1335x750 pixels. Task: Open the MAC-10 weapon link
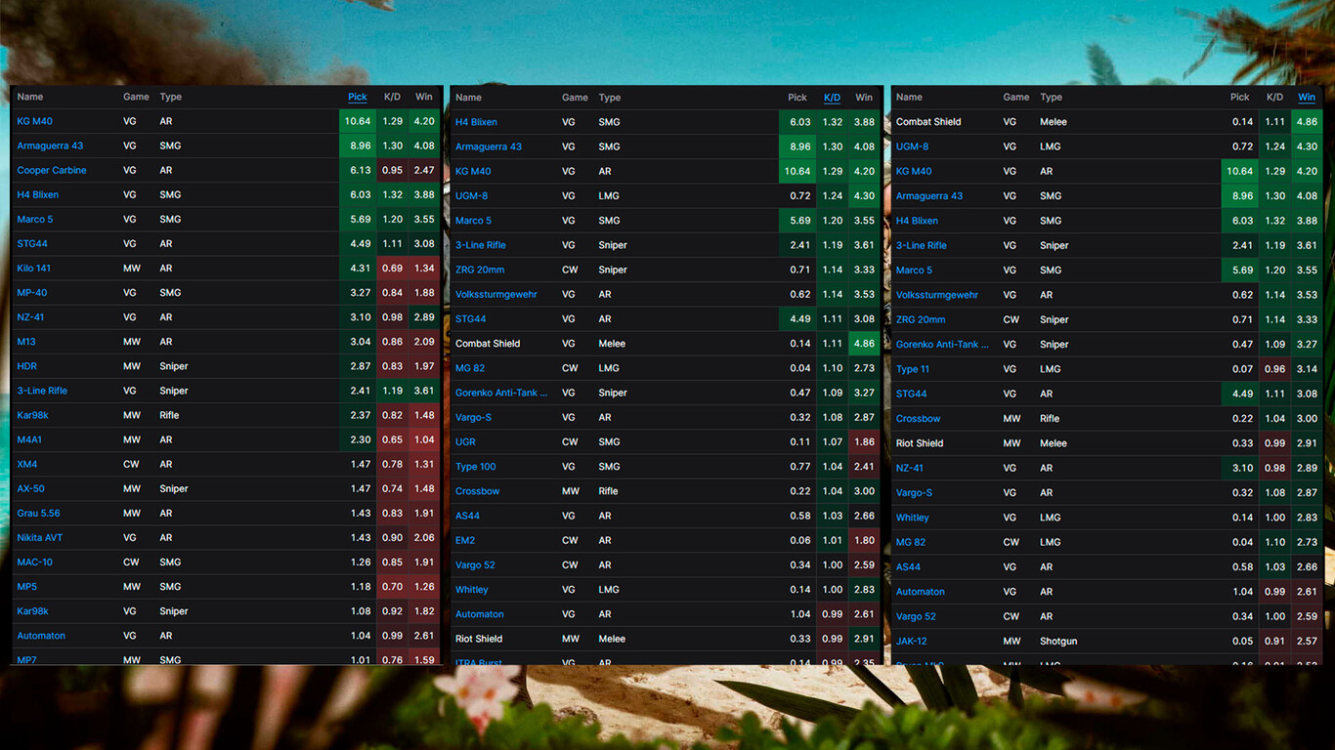click(x=35, y=562)
